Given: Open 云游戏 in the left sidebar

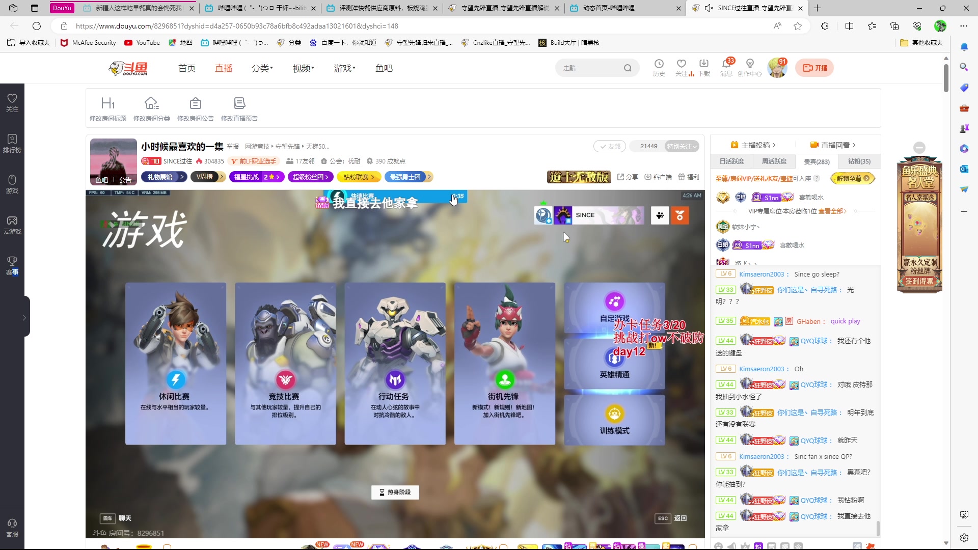Looking at the screenshot, I should 12,225.
